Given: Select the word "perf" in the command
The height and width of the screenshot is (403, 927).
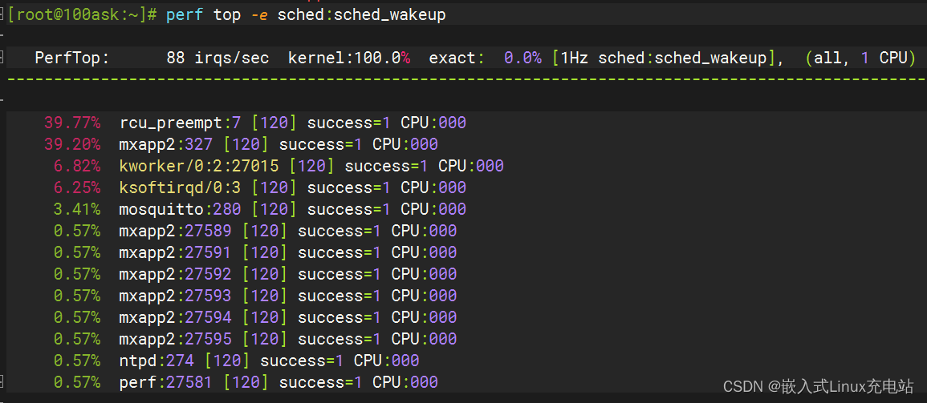Looking at the screenshot, I should (185, 14).
